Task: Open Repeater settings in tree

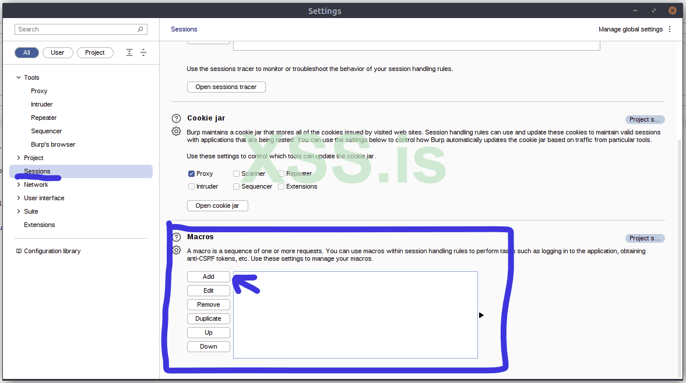Action: (x=44, y=118)
